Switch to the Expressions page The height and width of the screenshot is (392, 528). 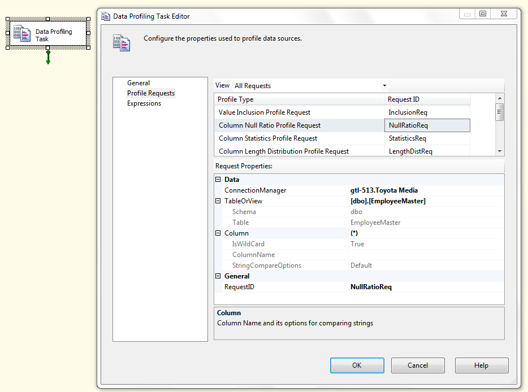click(145, 103)
